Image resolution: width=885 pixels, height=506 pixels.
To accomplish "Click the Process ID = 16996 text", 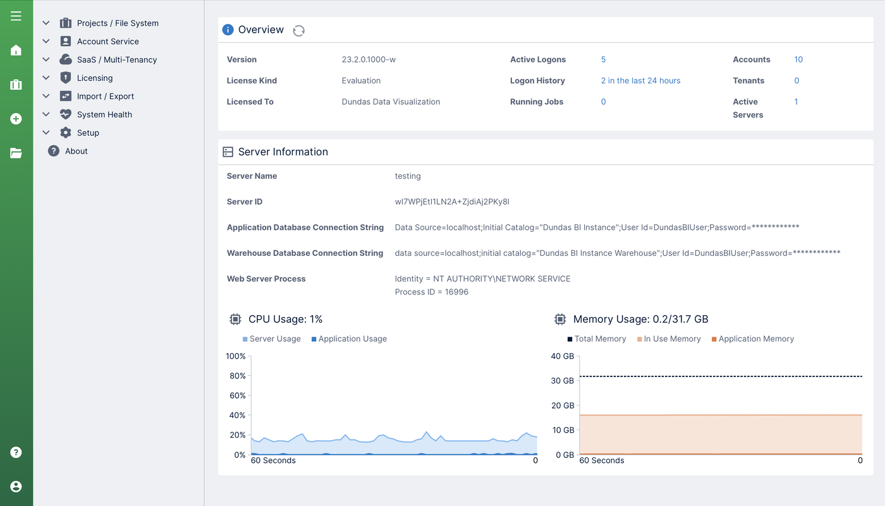I will 432,292.
